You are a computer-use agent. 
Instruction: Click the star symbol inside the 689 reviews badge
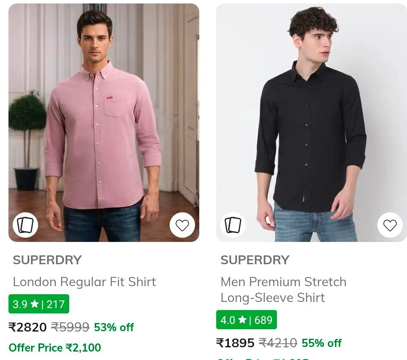pos(243,320)
